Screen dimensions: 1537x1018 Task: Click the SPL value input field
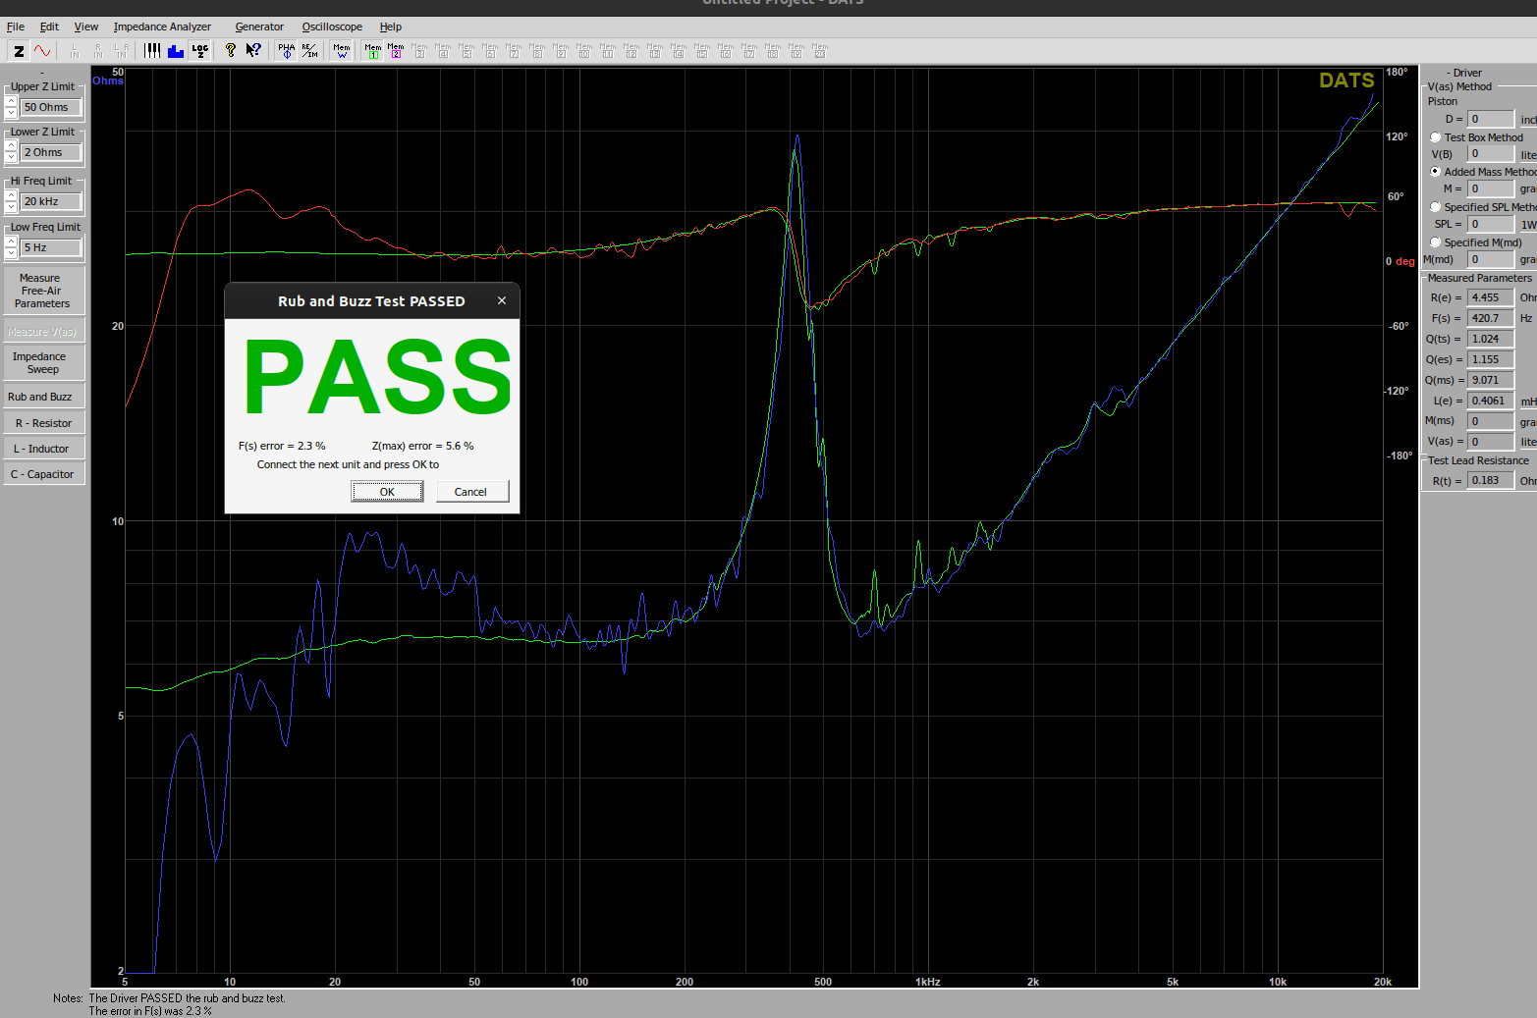(x=1490, y=224)
